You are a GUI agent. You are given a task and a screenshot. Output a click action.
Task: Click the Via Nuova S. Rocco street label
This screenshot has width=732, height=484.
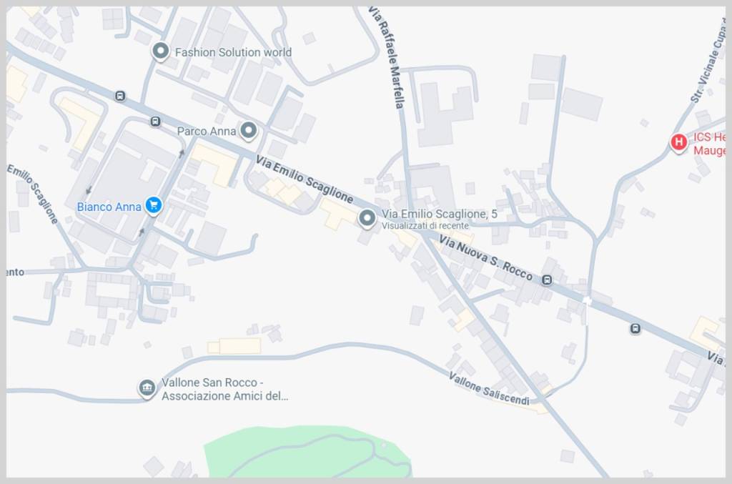485,258
